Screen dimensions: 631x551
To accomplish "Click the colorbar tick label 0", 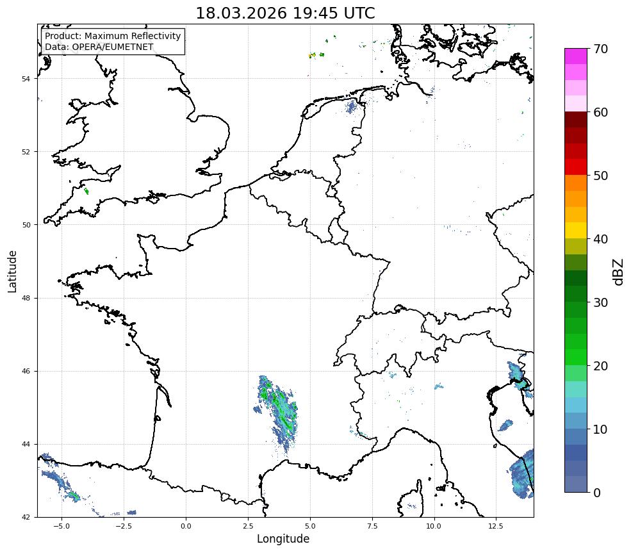I will [x=597, y=493].
